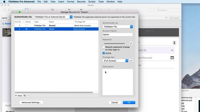Click the [Read-Only Access] privilege cell

tap(82, 26)
